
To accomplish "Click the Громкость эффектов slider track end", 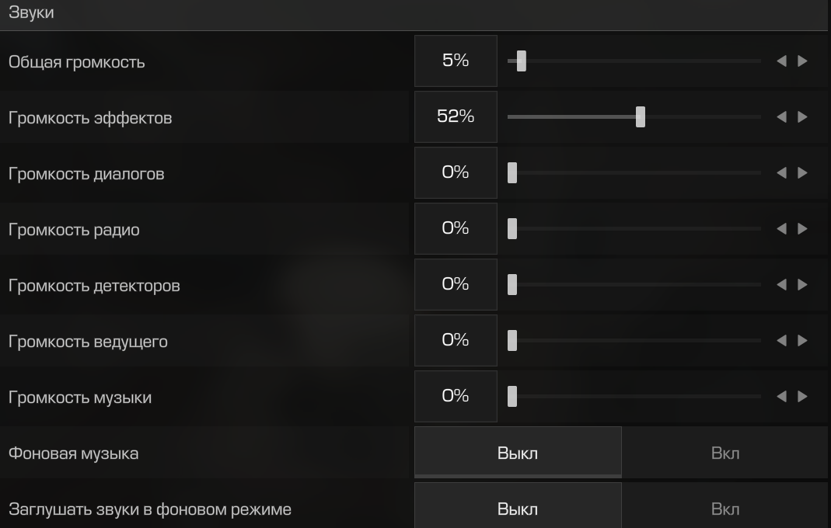I will [x=758, y=117].
